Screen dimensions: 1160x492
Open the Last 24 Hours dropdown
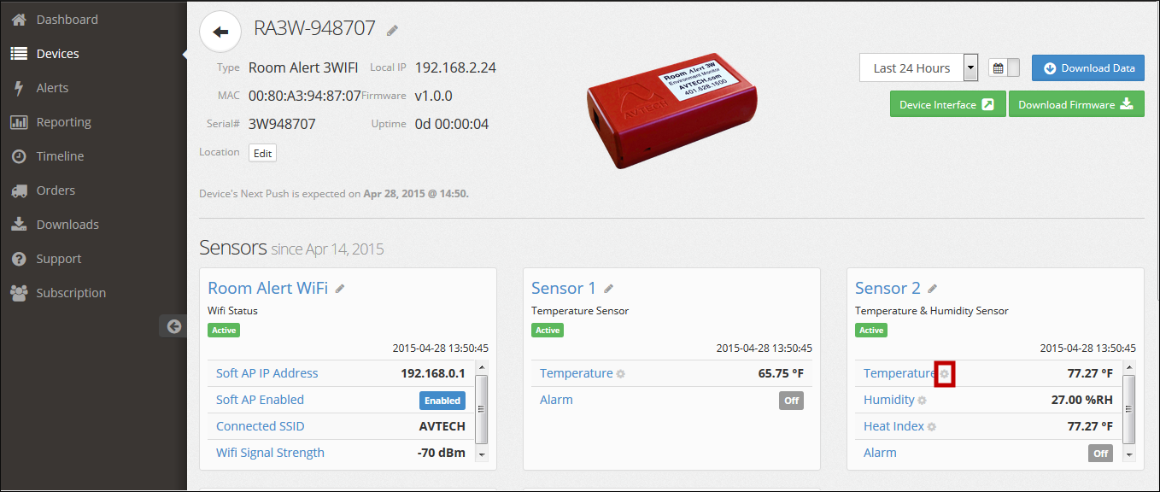pyautogui.click(x=970, y=68)
